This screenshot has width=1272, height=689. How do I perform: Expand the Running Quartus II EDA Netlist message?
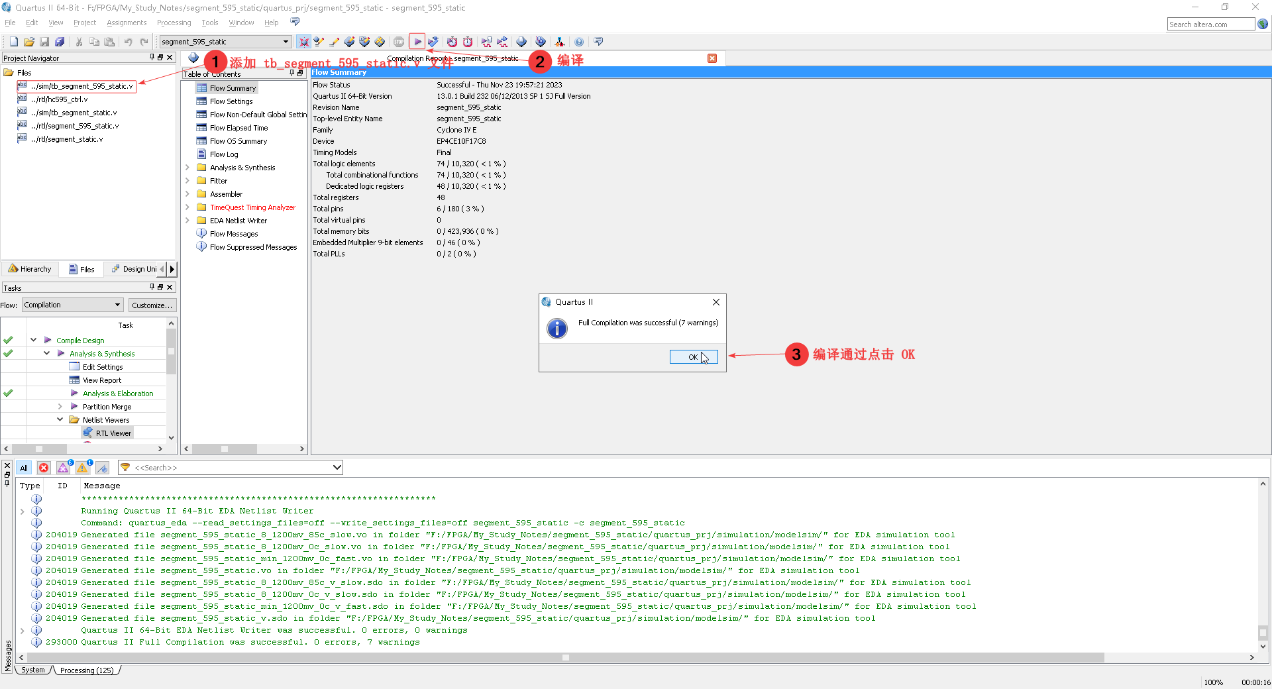click(23, 511)
